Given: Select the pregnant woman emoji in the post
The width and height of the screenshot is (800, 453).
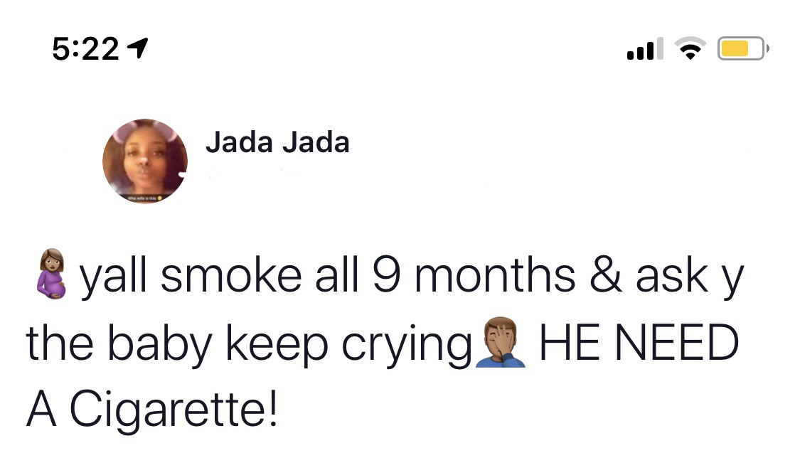Looking at the screenshot, I should [x=51, y=274].
